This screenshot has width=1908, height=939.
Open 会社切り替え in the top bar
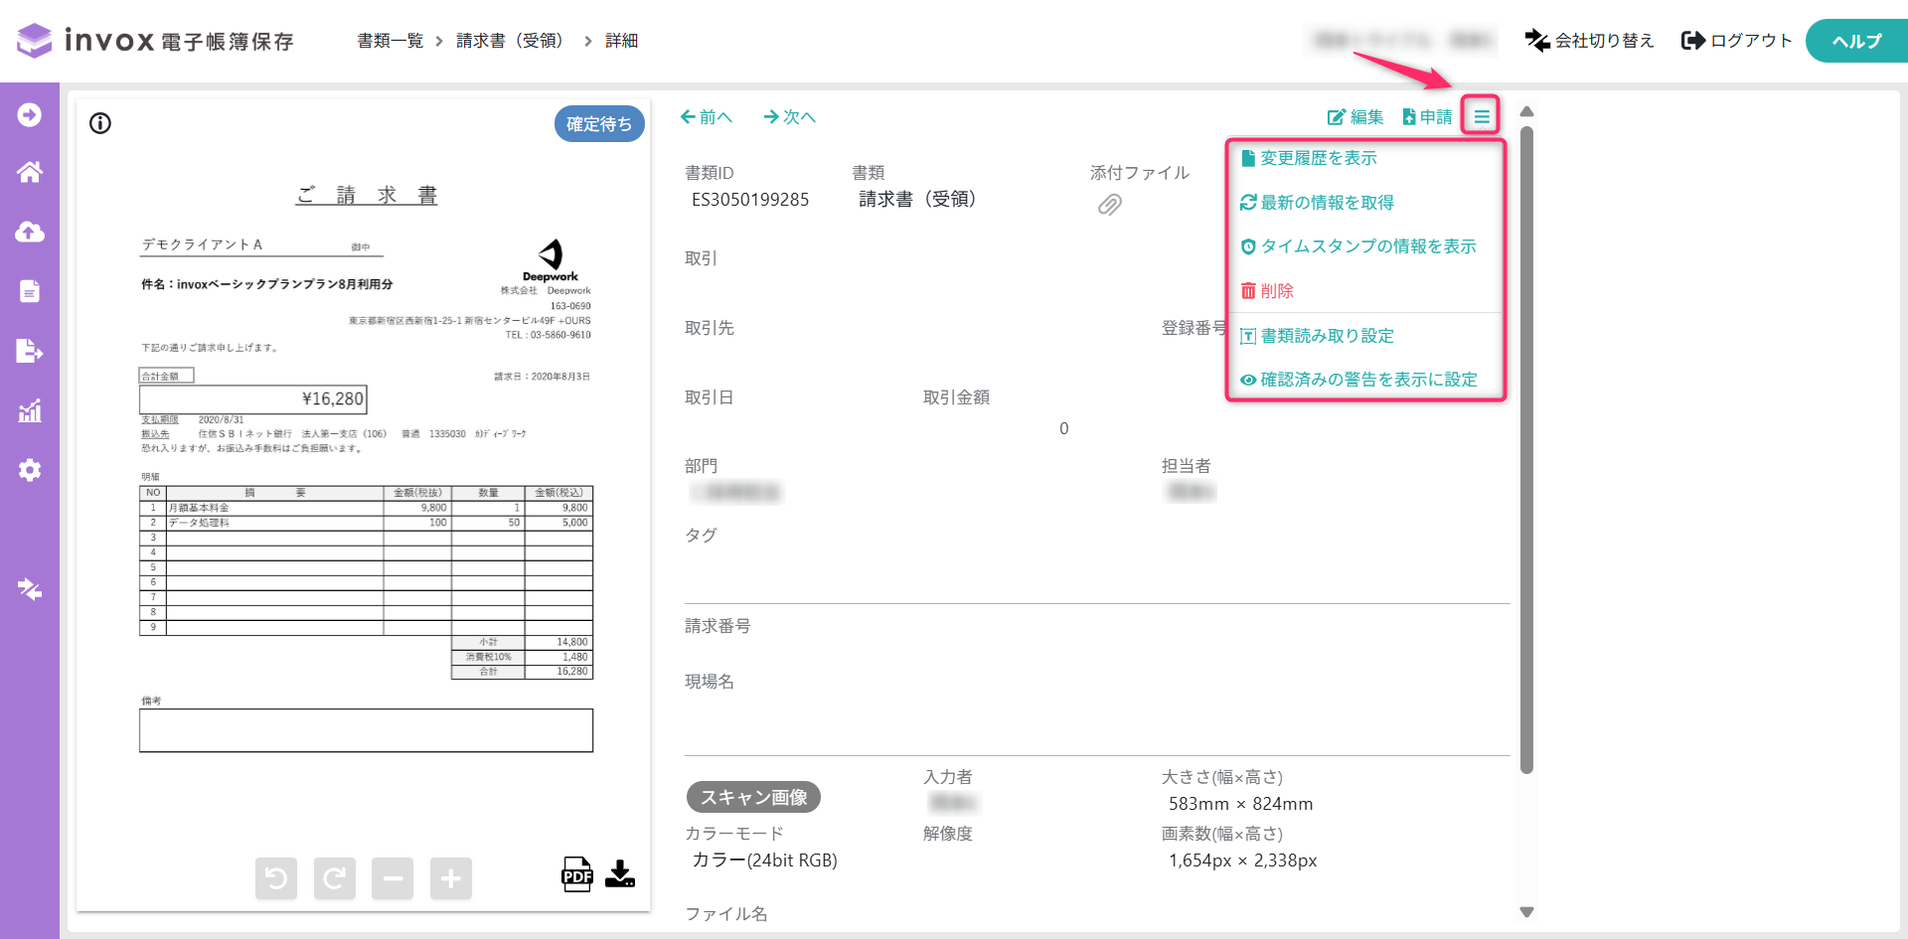[1589, 41]
